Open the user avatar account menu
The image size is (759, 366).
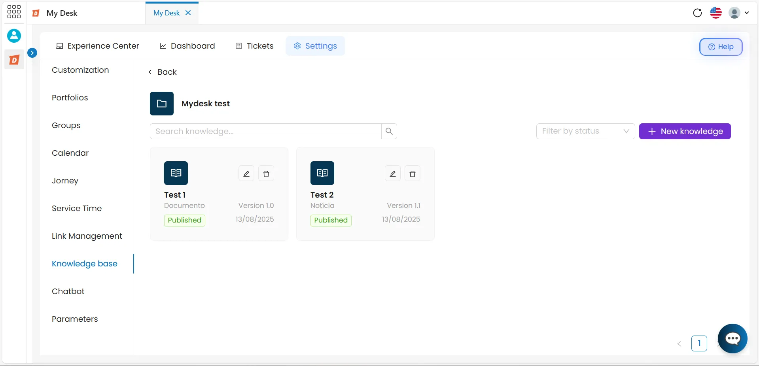739,13
